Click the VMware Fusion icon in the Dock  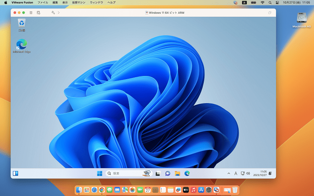(217, 190)
